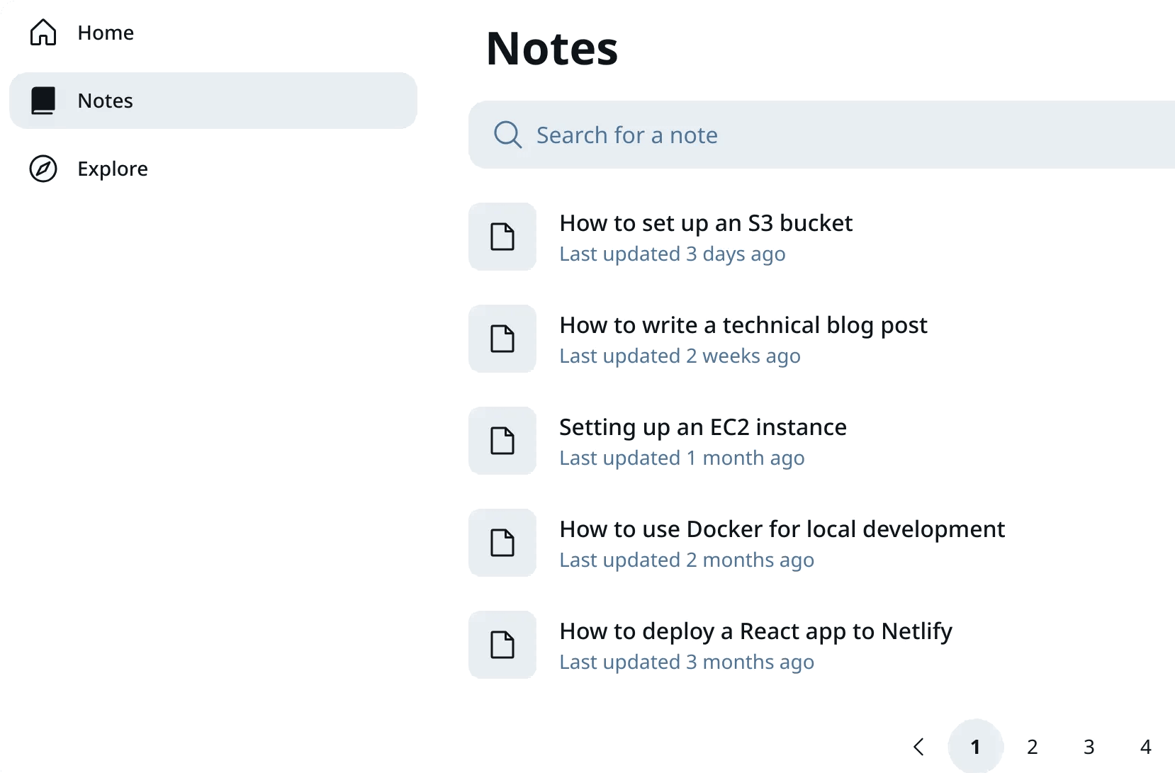The image size is (1175, 773).
Task: Click the Explore compass icon
Action: pyautogui.click(x=43, y=169)
